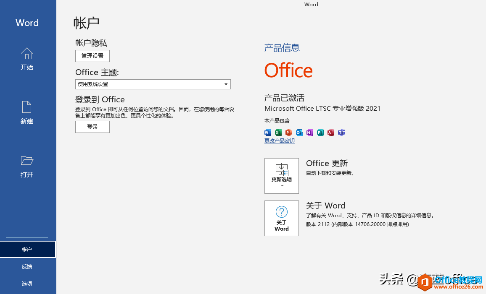
Task: Open the 开始 (Home) page
Action: [x=26, y=59]
